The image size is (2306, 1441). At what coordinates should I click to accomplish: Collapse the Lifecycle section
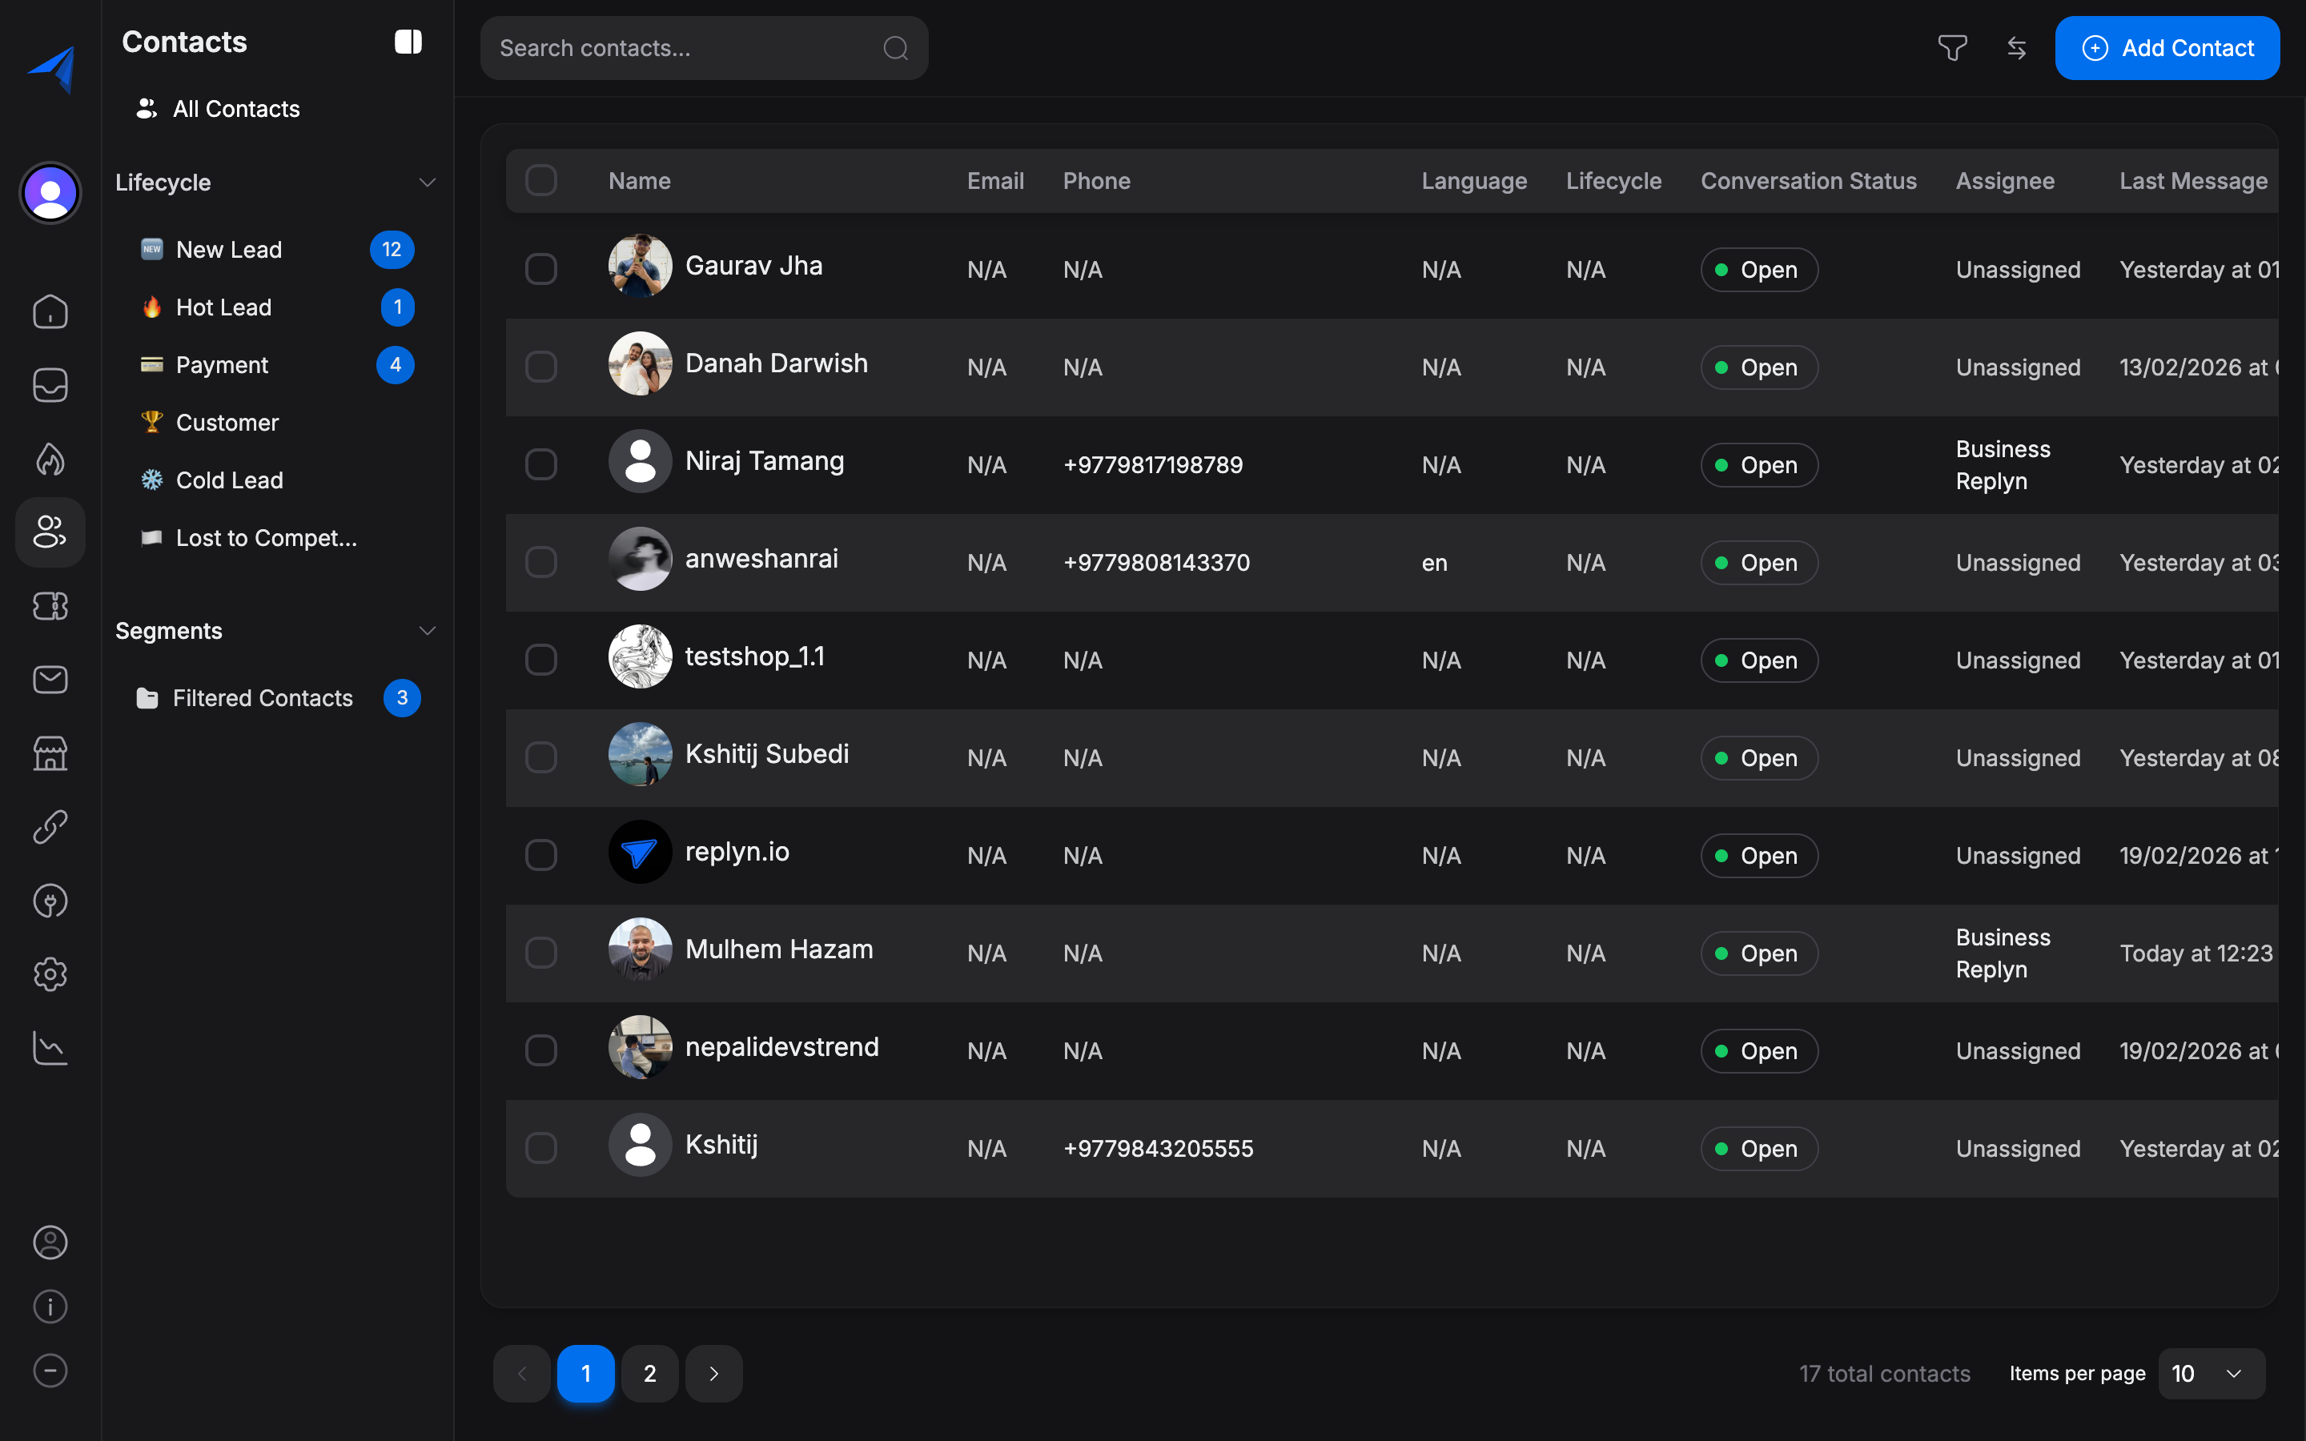pos(427,182)
